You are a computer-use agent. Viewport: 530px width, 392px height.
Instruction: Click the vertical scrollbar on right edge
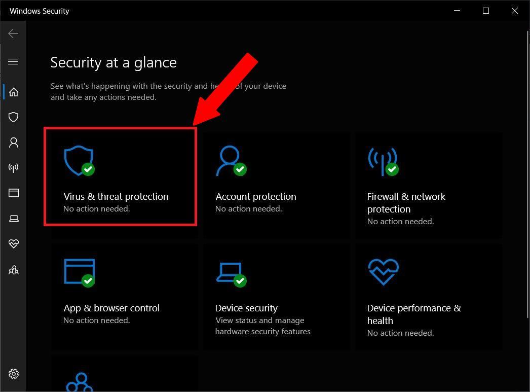(x=527, y=174)
